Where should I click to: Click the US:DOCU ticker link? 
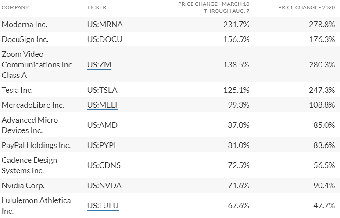click(104, 39)
